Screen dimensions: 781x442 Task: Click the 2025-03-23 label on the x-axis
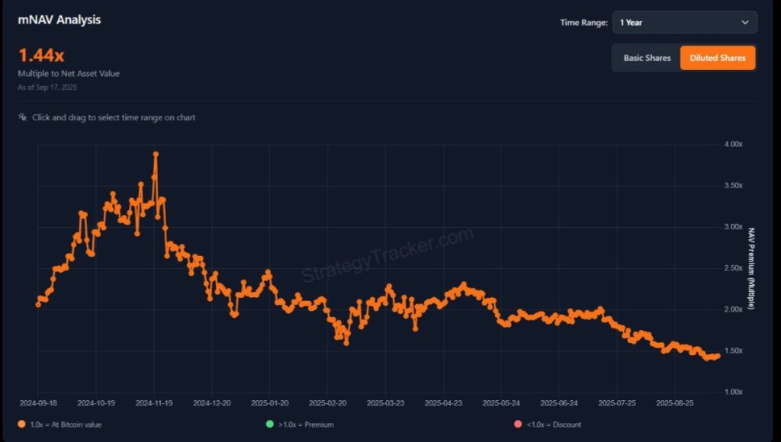point(385,403)
